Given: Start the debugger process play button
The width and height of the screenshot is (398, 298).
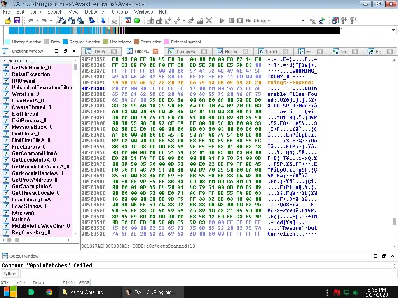Looking at the screenshot, I should [x=222, y=21].
